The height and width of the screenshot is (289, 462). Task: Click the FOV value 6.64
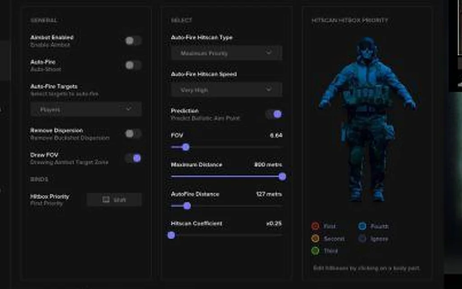click(276, 135)
